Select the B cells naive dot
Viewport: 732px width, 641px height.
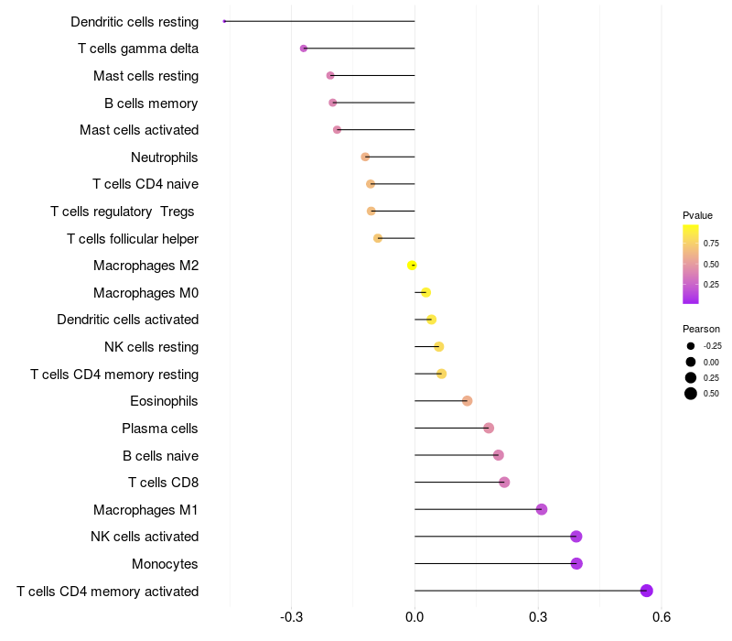(498, 455)
